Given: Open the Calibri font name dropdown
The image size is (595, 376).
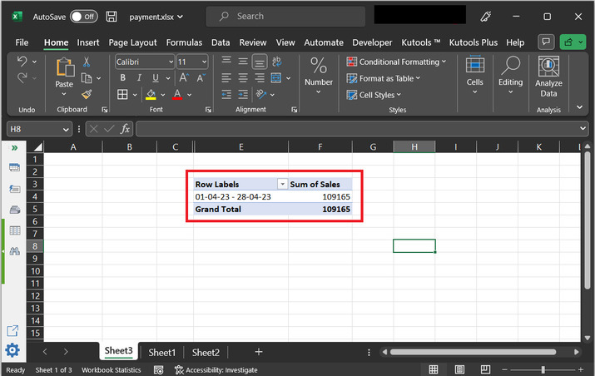Looking at the screenshot, I should (x=170, y=62).
